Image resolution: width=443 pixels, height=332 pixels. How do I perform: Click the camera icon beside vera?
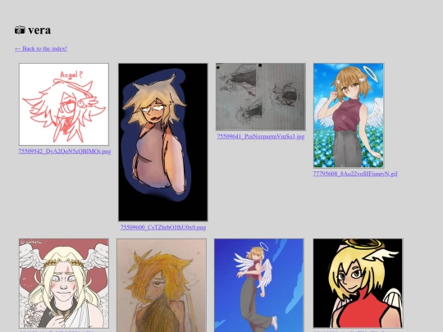coord(20,30)
